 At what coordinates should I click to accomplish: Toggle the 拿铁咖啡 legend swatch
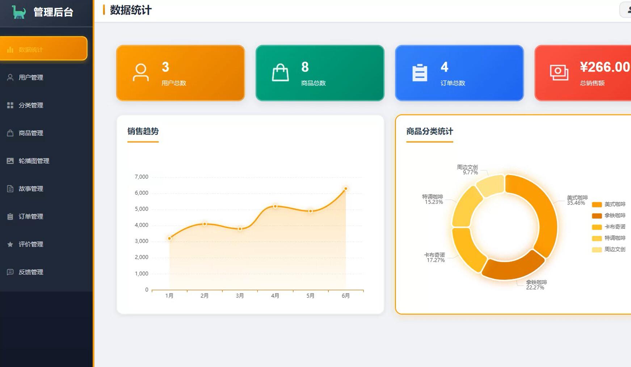click(597, 216)
